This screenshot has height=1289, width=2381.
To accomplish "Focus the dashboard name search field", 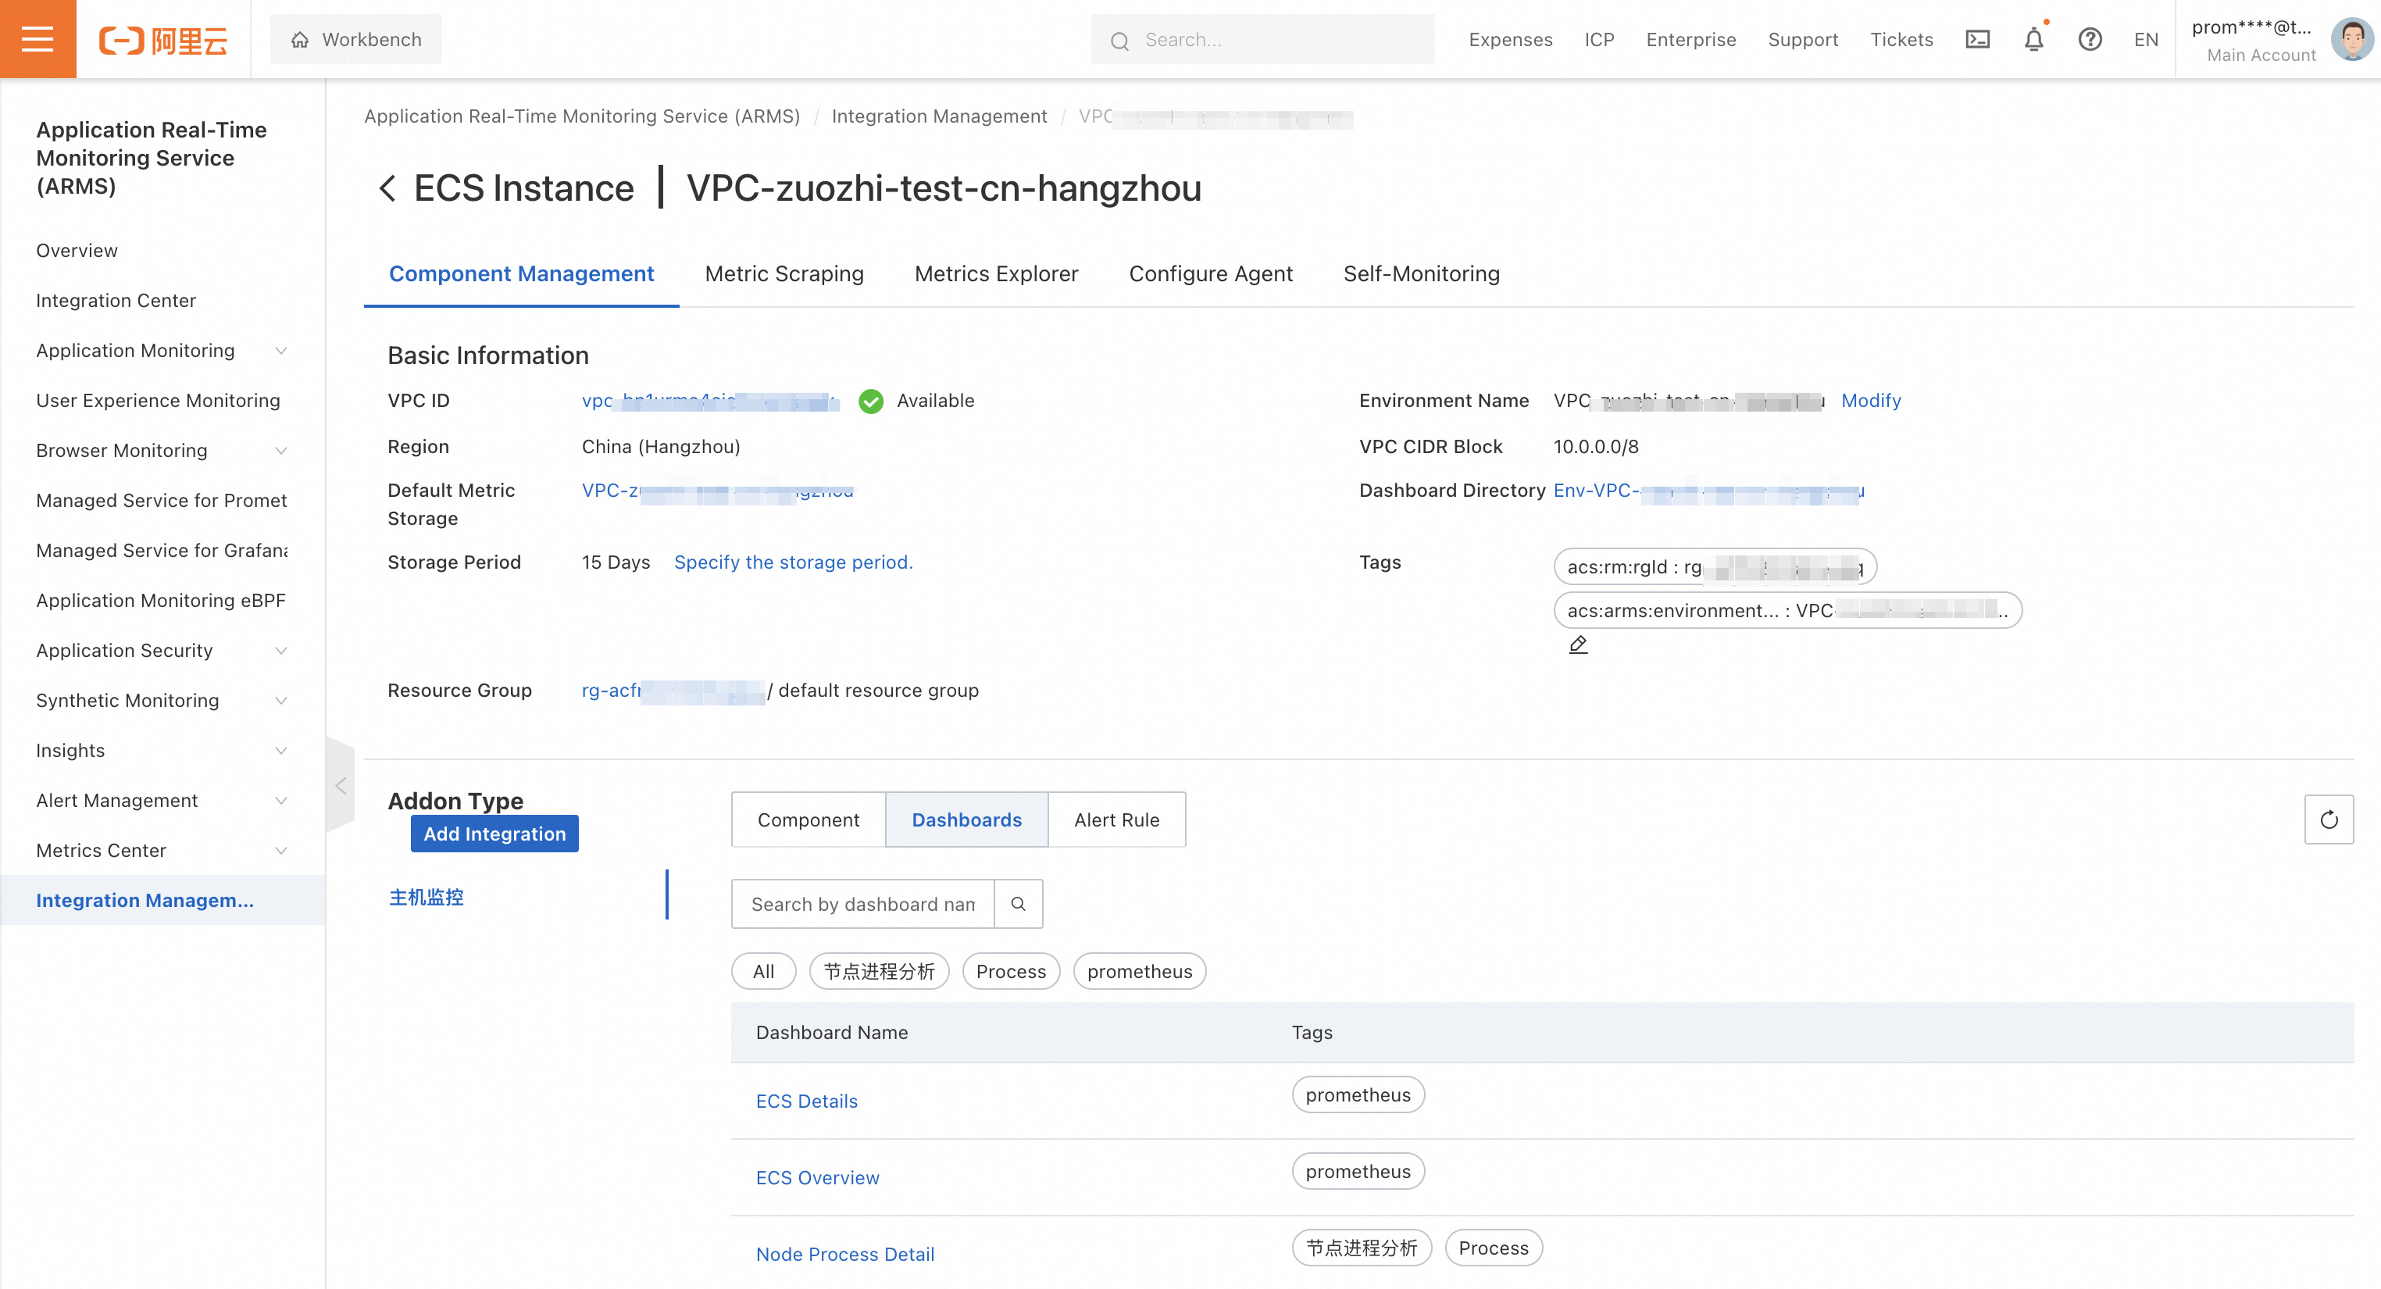I will 862,903.
